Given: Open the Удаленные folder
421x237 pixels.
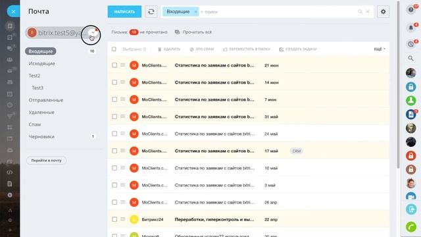Looking at the screenshot, I should point(41,113).
